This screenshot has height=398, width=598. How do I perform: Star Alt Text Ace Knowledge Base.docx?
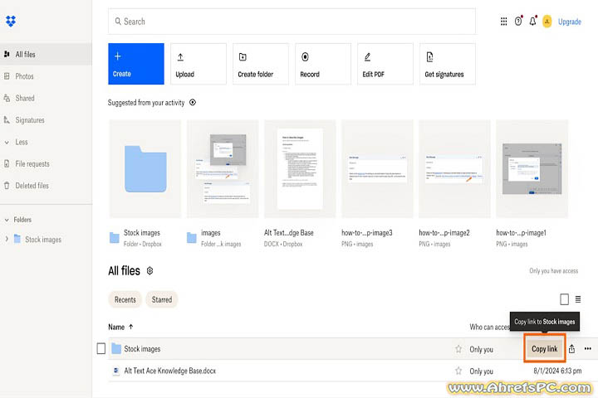click(458, 371)
